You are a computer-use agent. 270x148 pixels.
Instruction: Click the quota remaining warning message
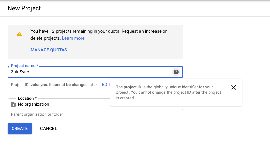pyautogui.click(x=99, y=34)
